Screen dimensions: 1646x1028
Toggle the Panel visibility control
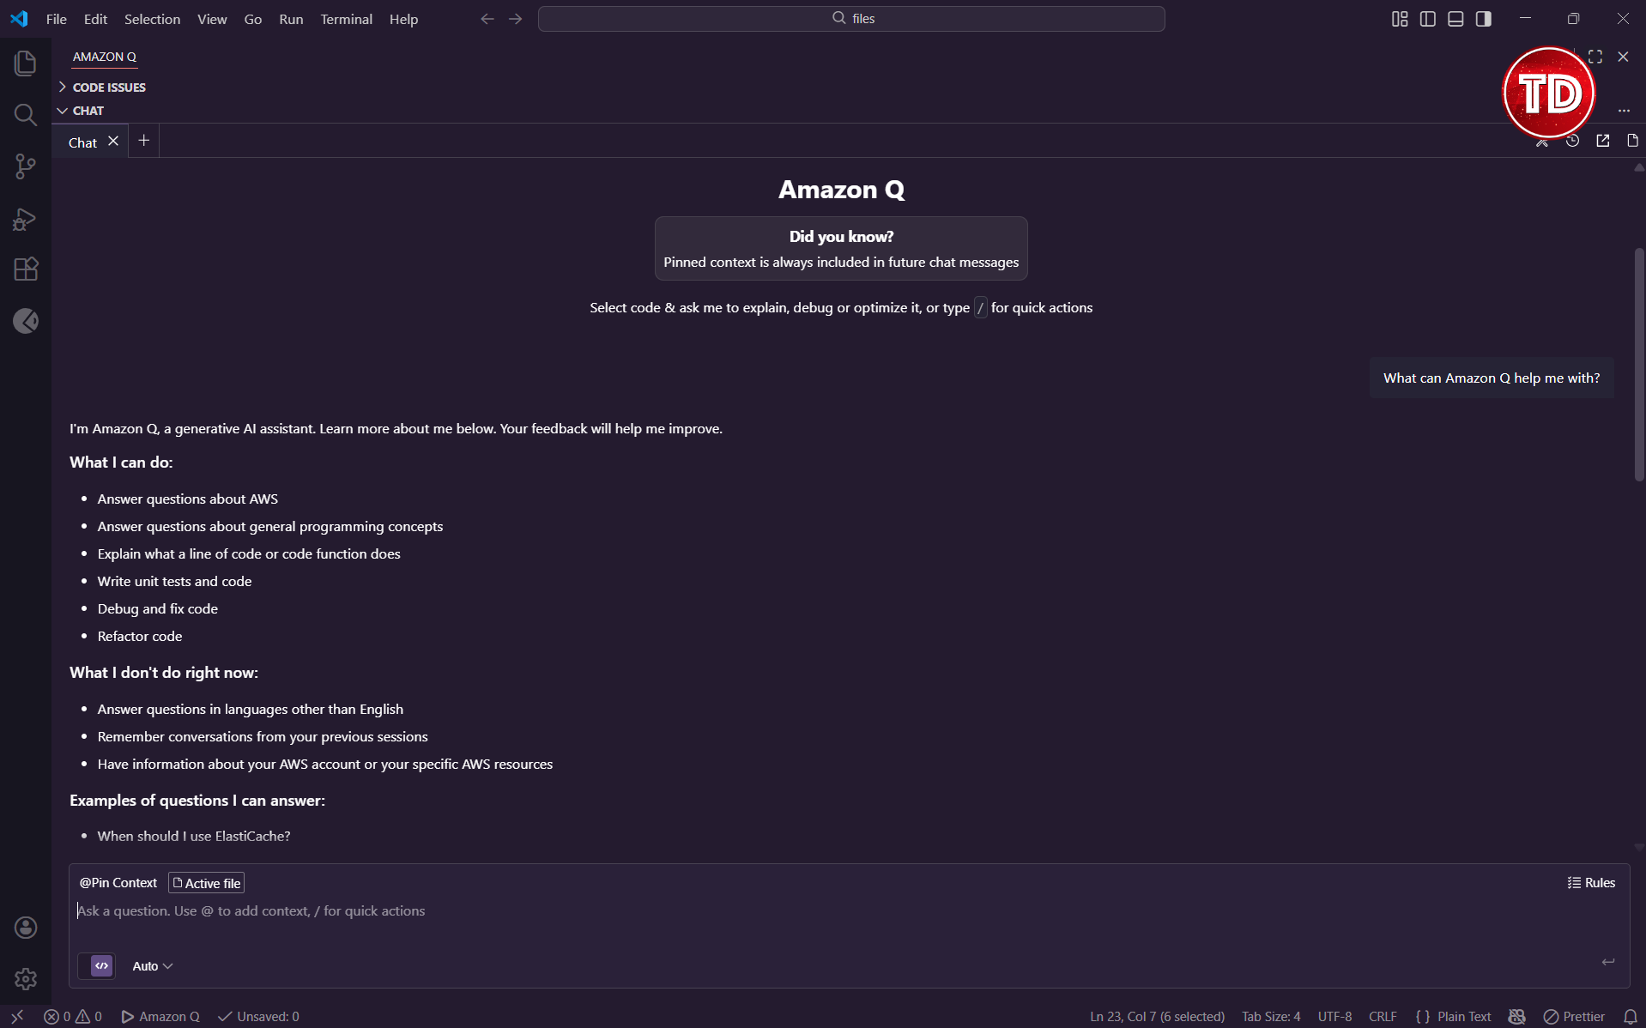pyautogui.click(x=1455, y=18)
